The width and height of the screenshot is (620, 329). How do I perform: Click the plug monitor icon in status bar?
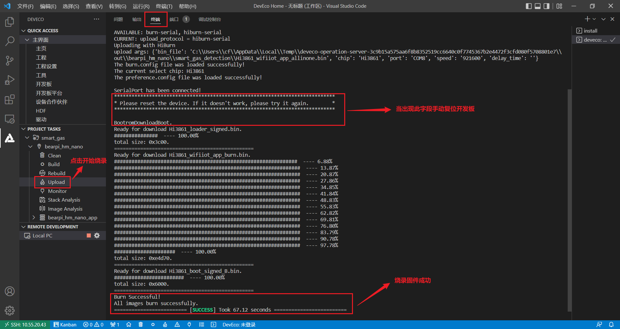pyautogui.click(x=189, y=324)
